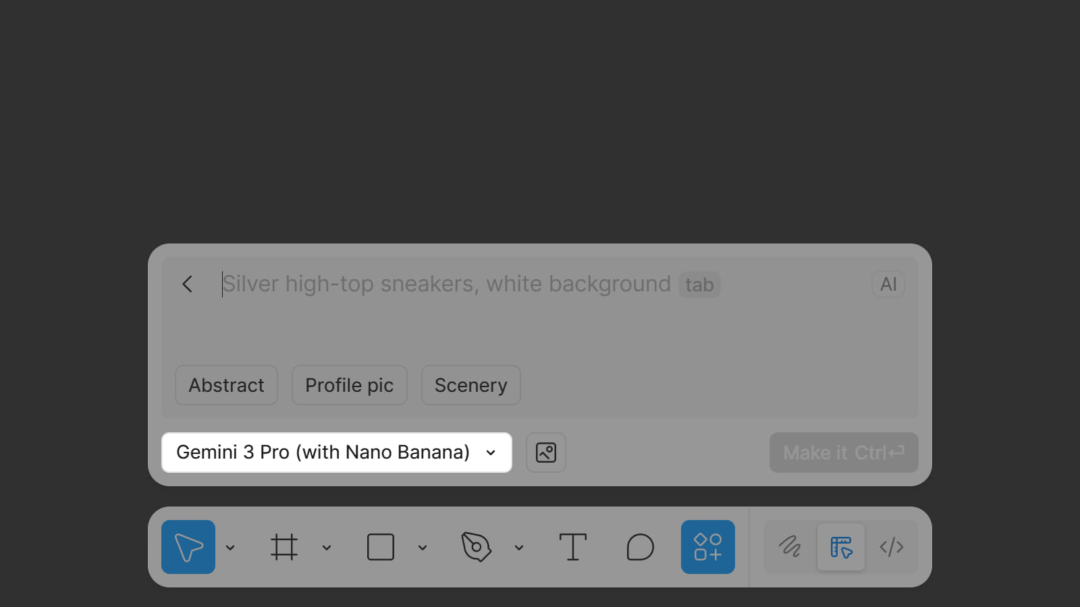
Task: Switch to Design mode
Action: coord(841,547)
